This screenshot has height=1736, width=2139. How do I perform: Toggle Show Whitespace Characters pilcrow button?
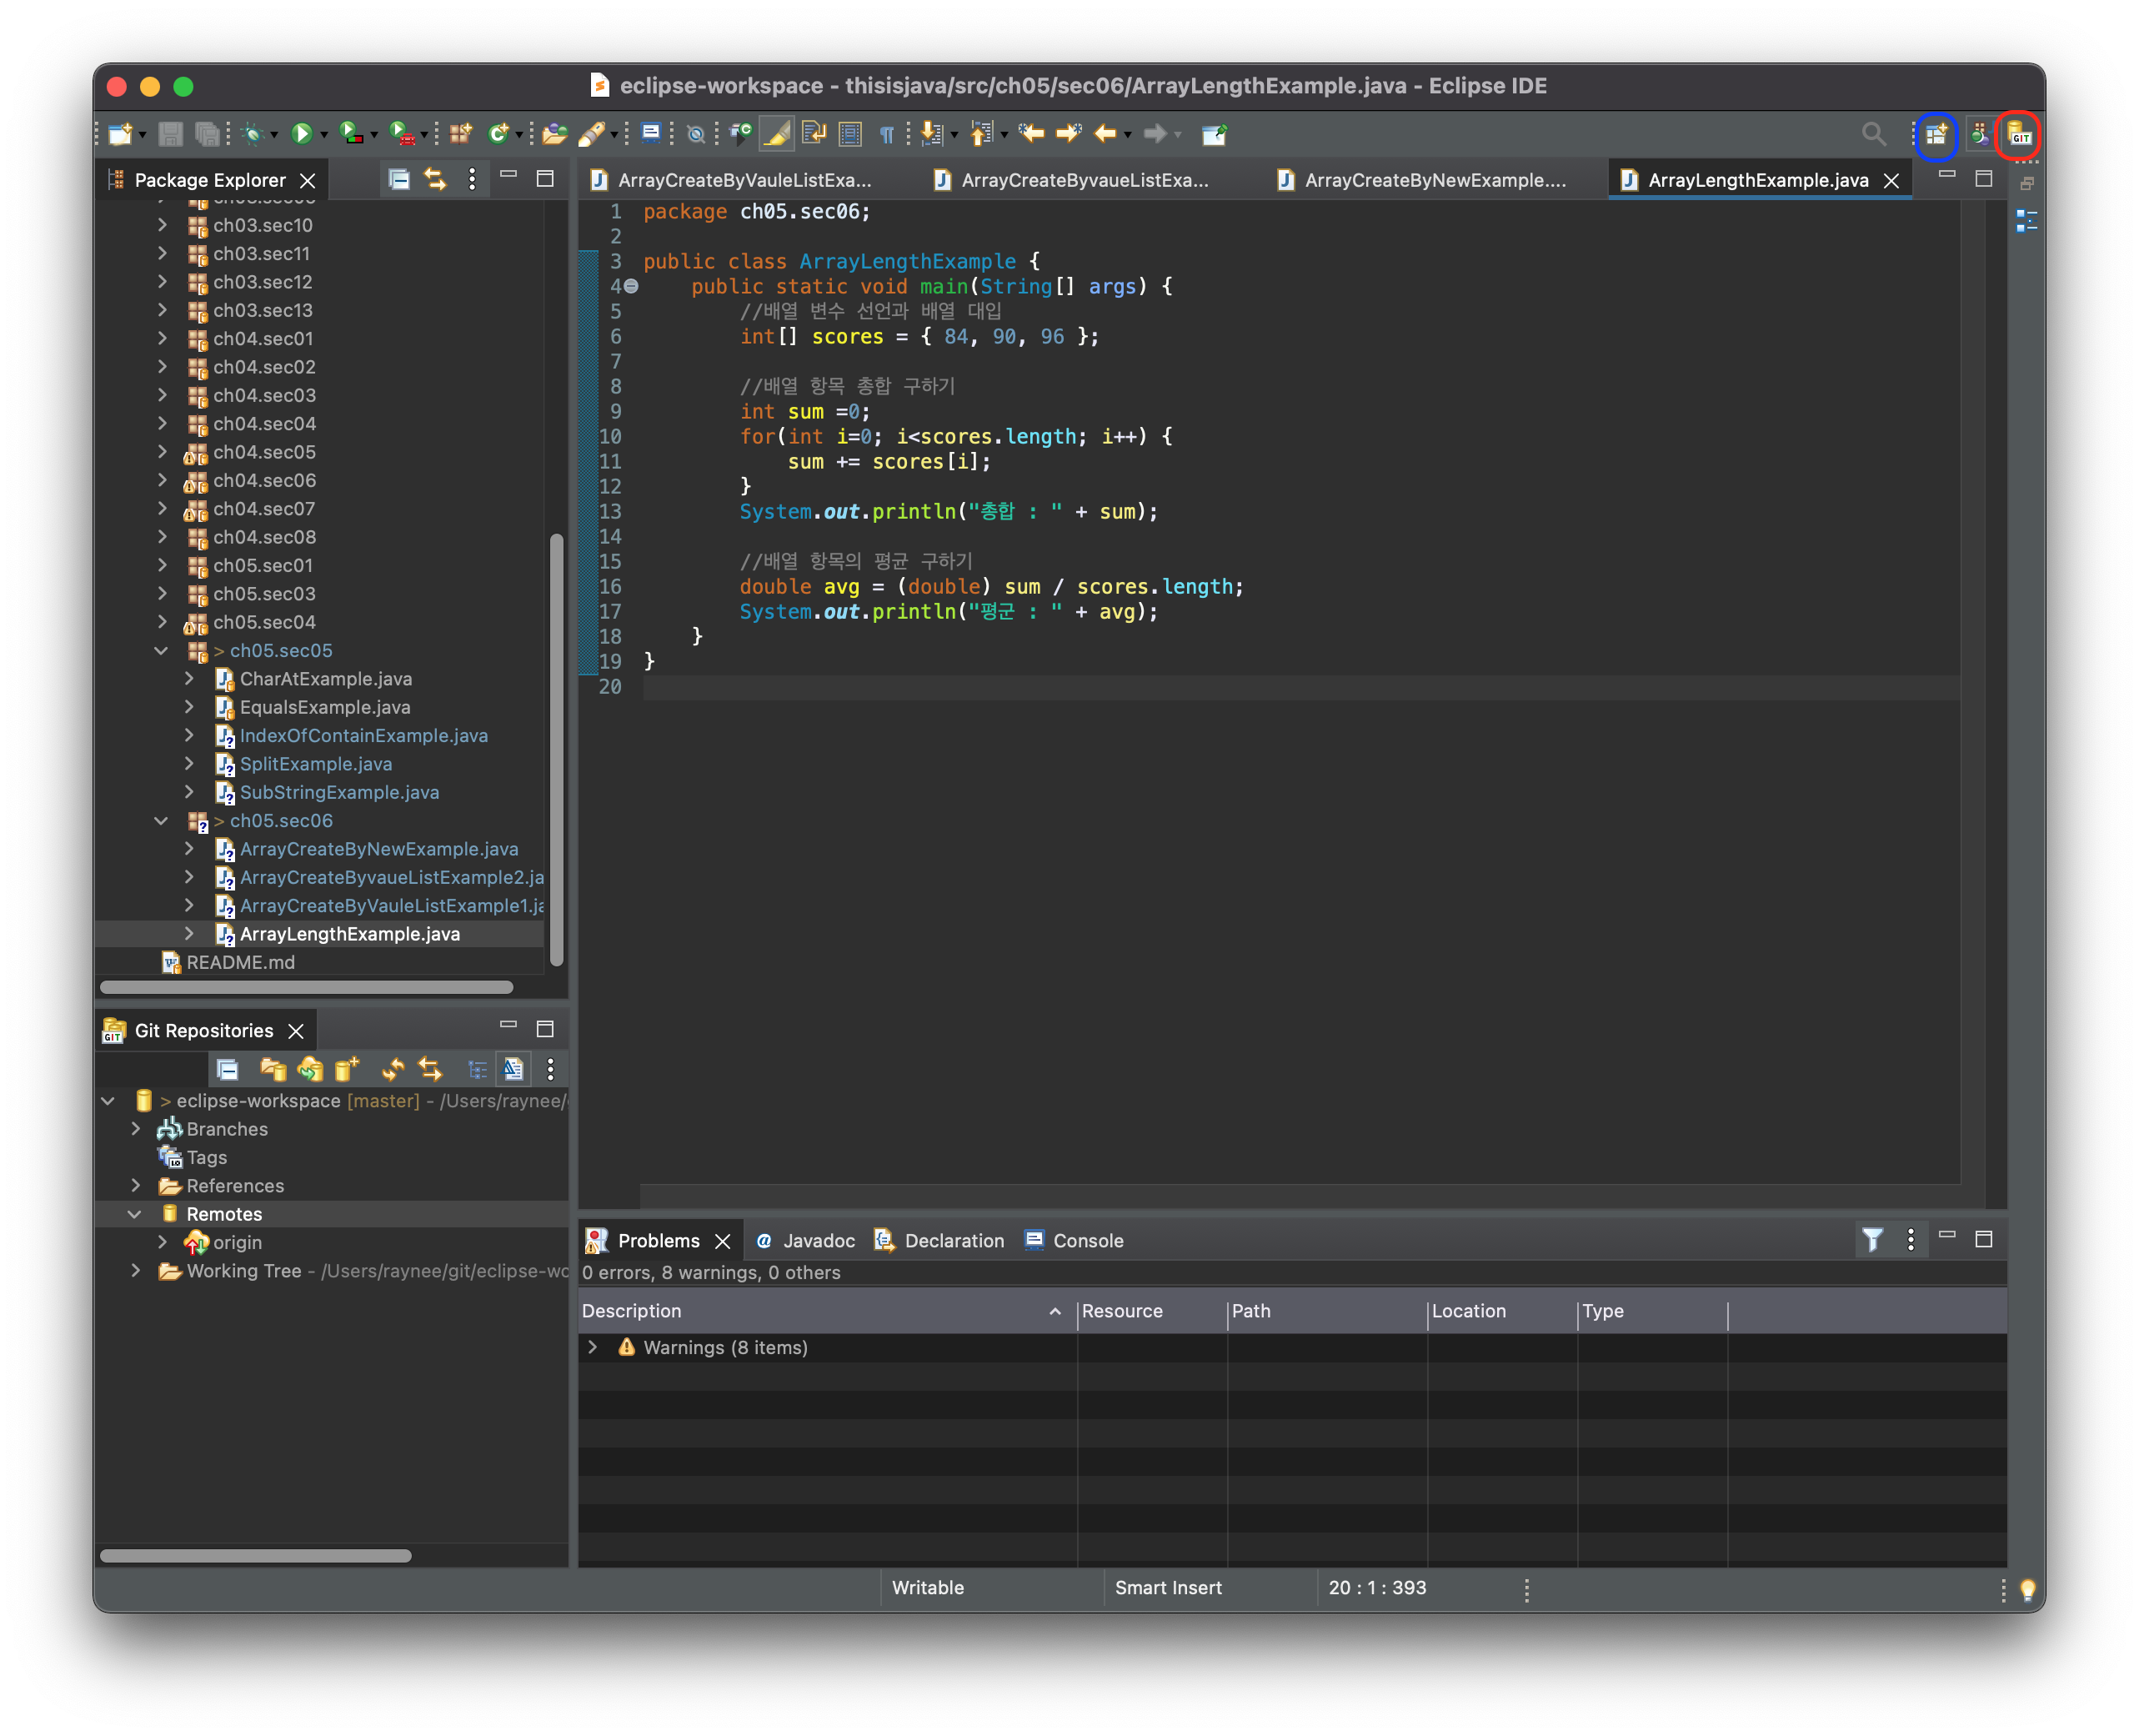coord(887,133)
